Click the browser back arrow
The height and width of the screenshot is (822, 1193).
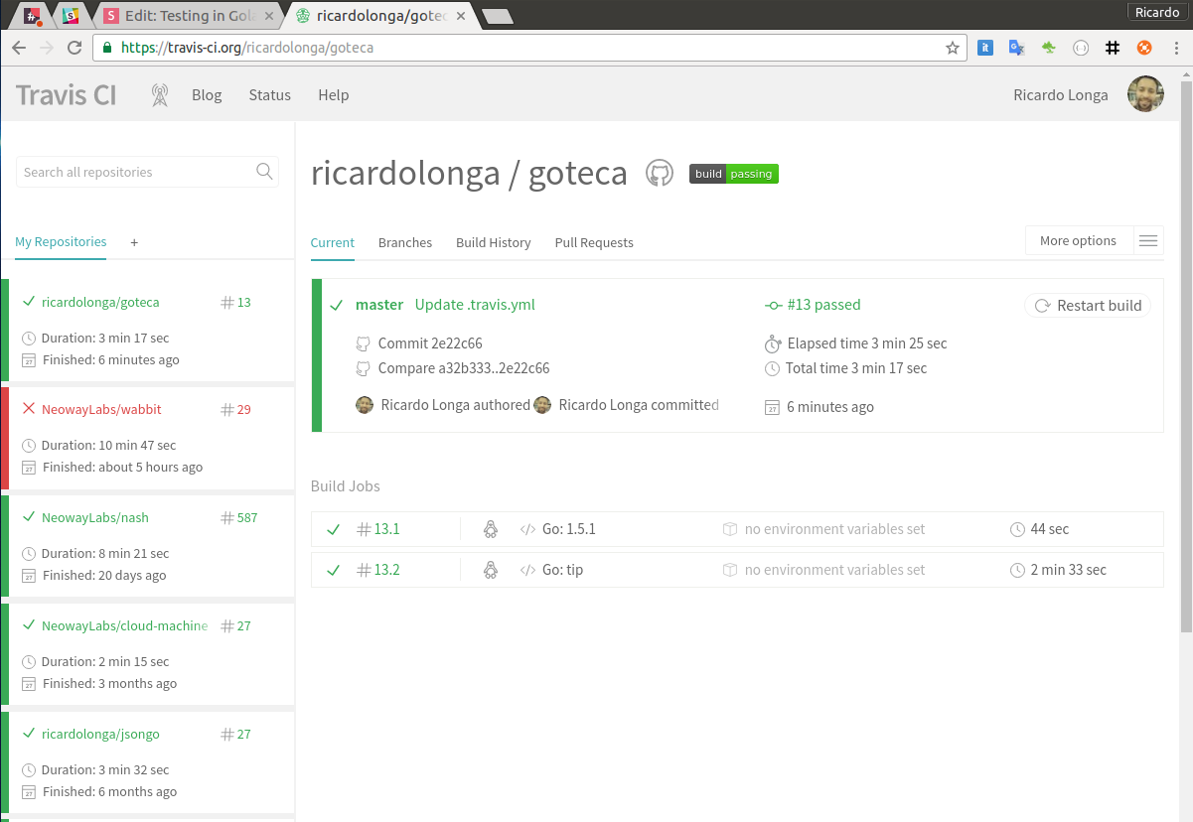tap(19, 48)
